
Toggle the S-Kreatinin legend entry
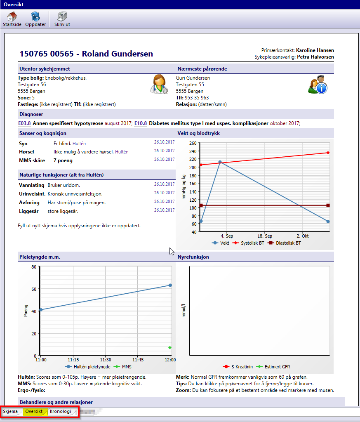point(238,367)
